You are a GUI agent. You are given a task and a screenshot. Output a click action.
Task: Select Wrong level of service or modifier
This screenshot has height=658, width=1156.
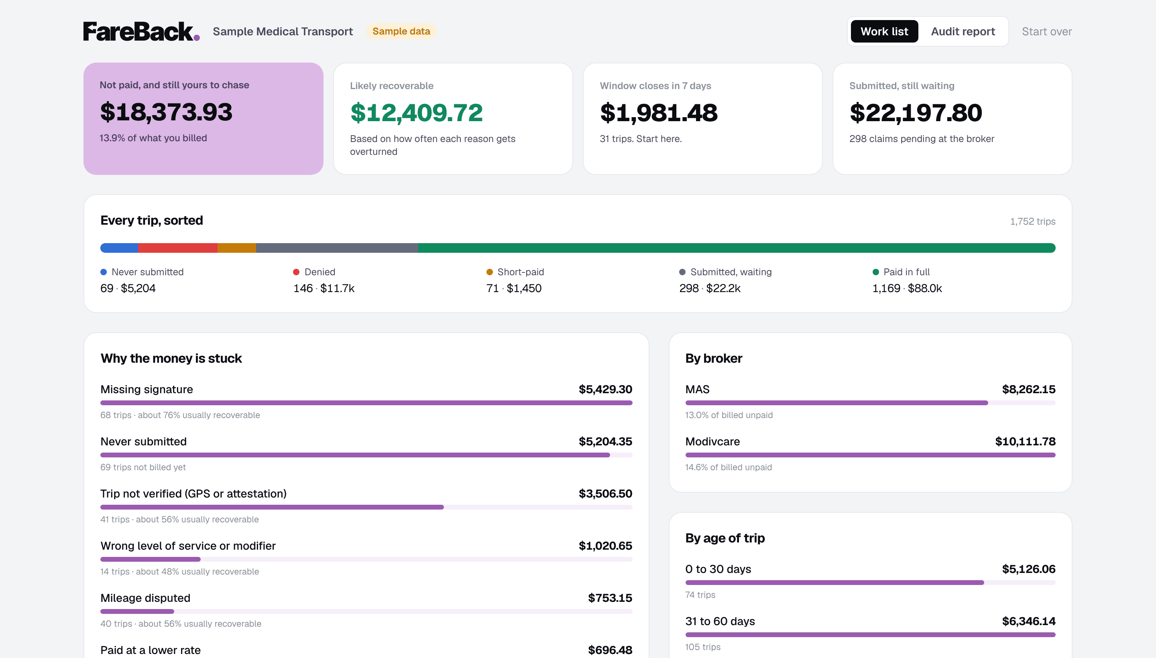[366, 558]
